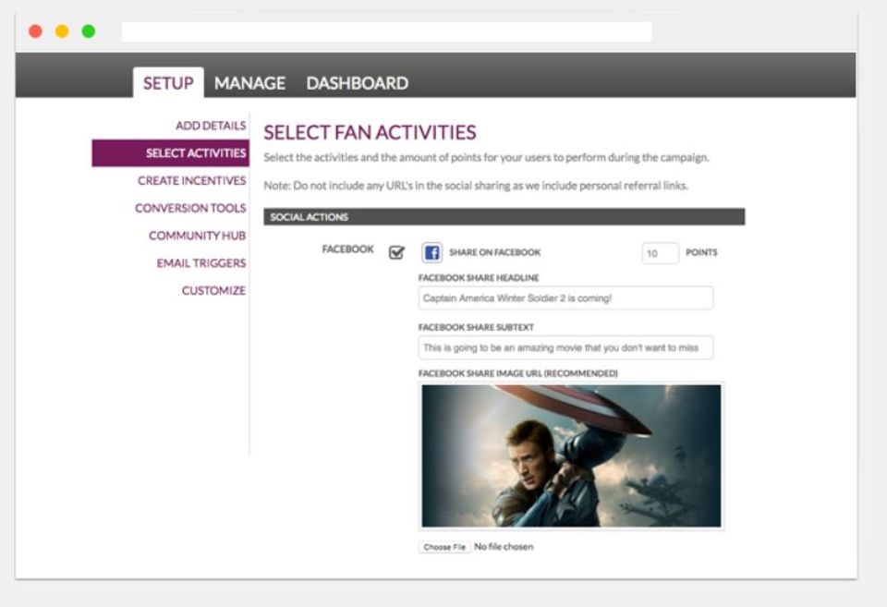This screenshot has height=607, width=887.
Task: Click the SOCIAL ACTIONS section header
Action: [504, 217]
